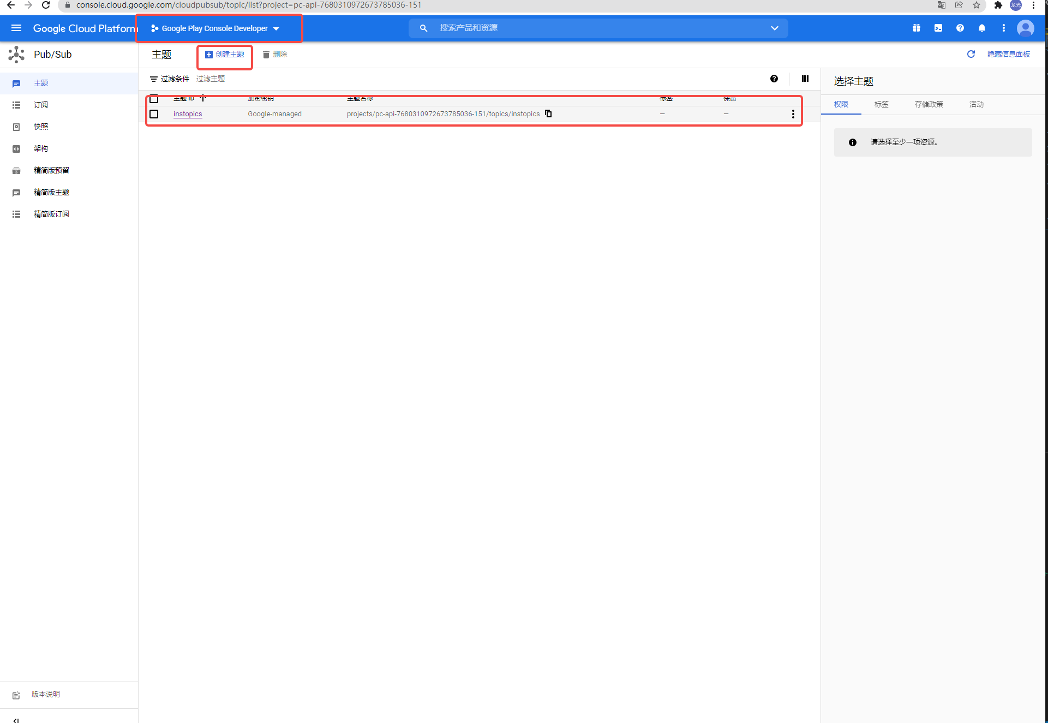The width and height of the screenshot is (1048, 723).
Task: Expand the 搜索产品和资源 search dropdown
Action: click(772, 28)
